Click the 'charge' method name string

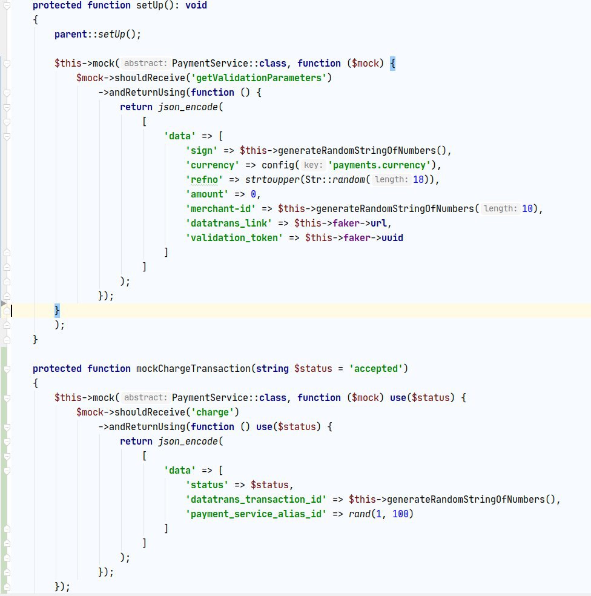point(212,412)
